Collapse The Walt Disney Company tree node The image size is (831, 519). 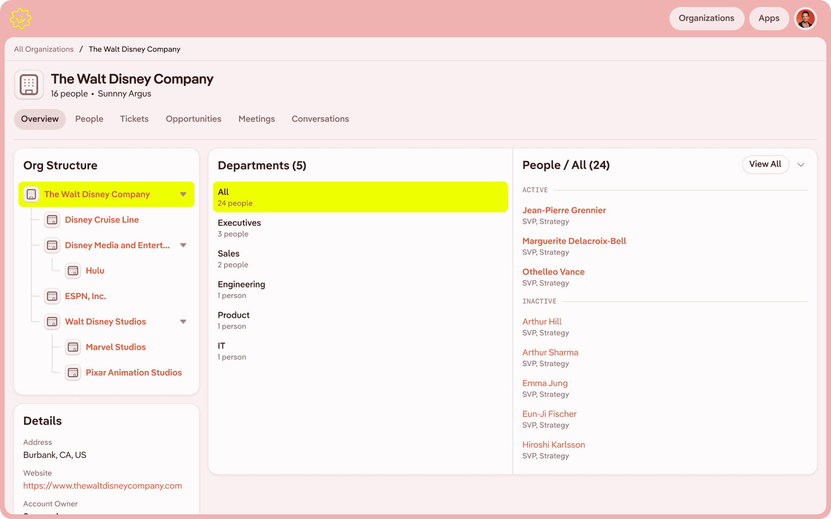183,195
